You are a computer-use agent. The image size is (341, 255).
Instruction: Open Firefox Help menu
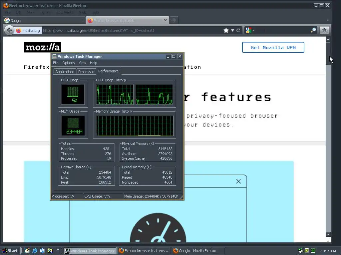click(95, 12)
